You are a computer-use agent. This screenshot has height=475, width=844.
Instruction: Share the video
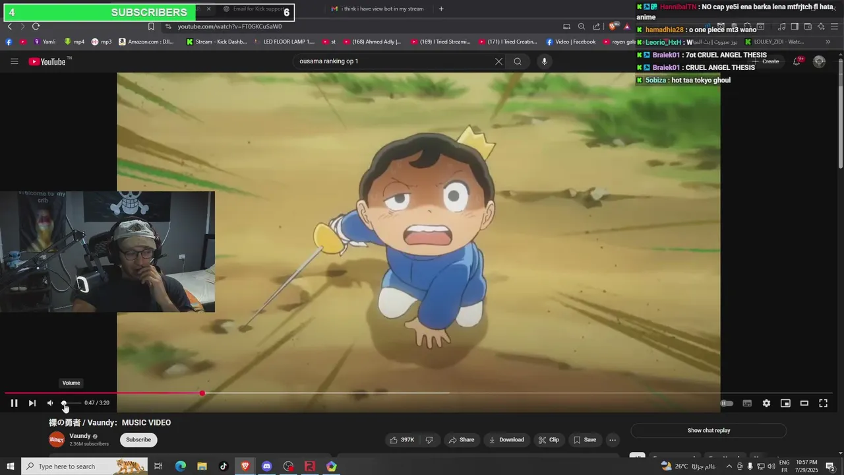(461, 440)
